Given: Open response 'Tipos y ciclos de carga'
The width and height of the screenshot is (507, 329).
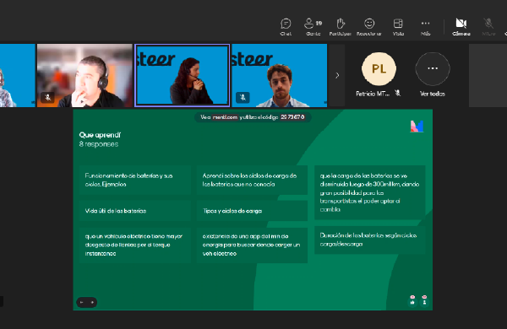Looking at the screenshot, I should tap(252, 211).
